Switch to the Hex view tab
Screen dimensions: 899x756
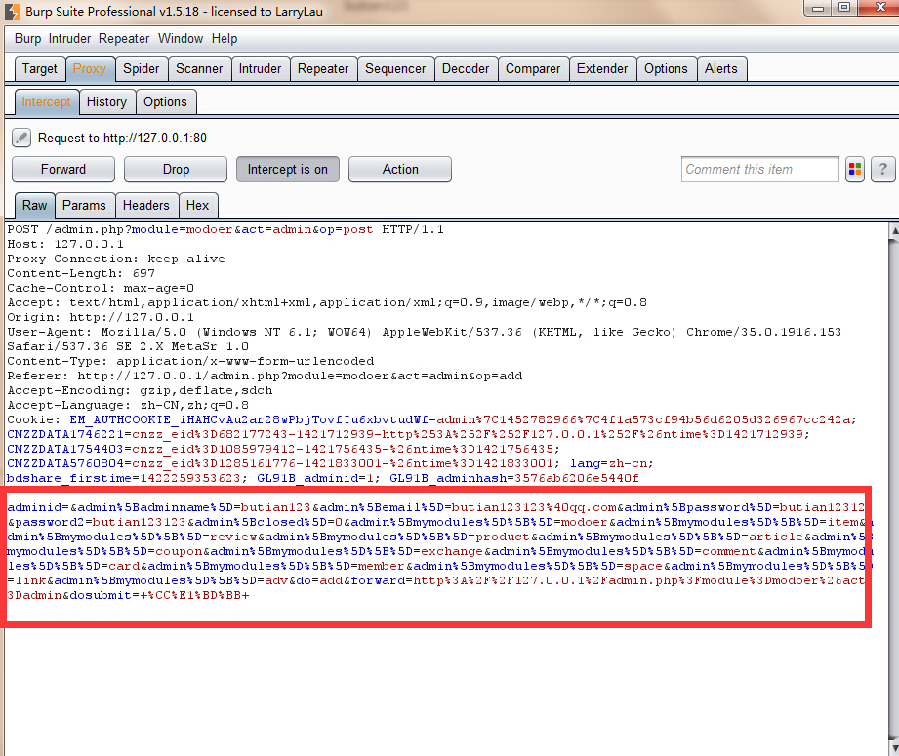[x=197, y=205]
